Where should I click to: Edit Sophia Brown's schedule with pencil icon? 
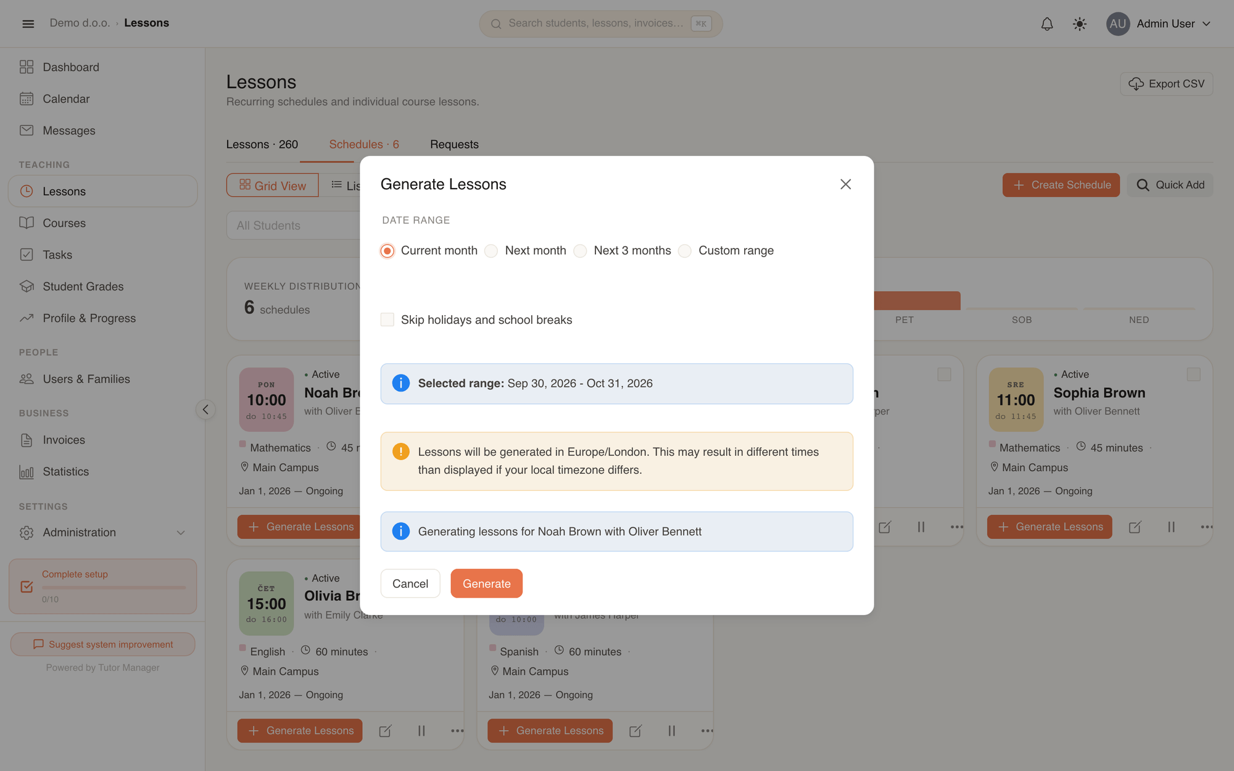1135,527
